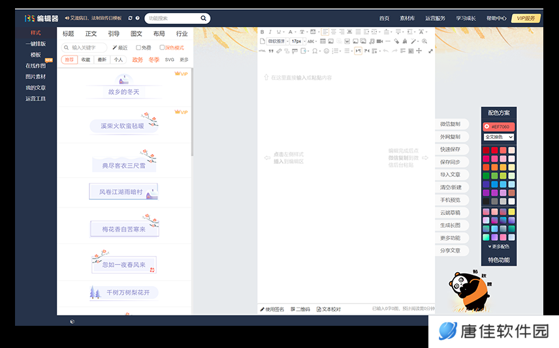
Task: Click the 手机预览 button
Action: [x=451, y=200]
